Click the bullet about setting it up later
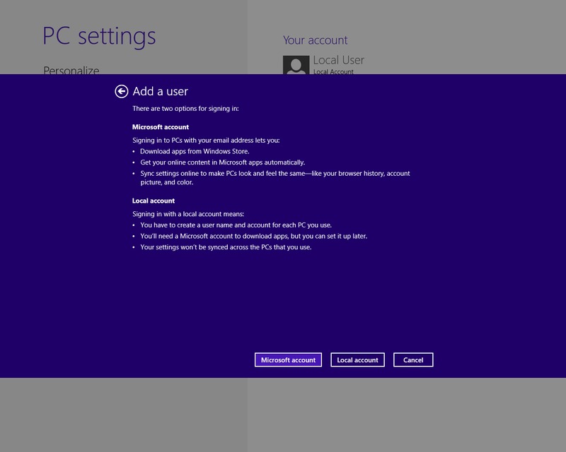 pos(253,236)
